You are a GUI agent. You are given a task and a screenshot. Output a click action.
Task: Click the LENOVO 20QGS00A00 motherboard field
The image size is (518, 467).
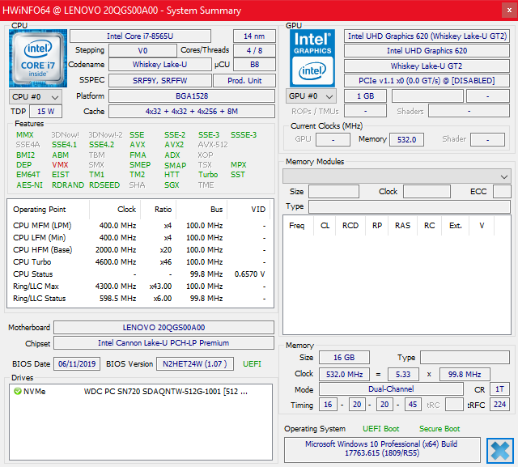pos(163,328)
